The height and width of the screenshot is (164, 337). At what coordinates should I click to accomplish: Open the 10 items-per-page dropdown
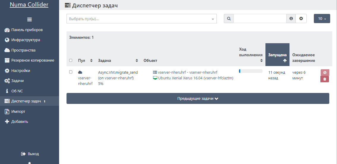coord(322,18)
